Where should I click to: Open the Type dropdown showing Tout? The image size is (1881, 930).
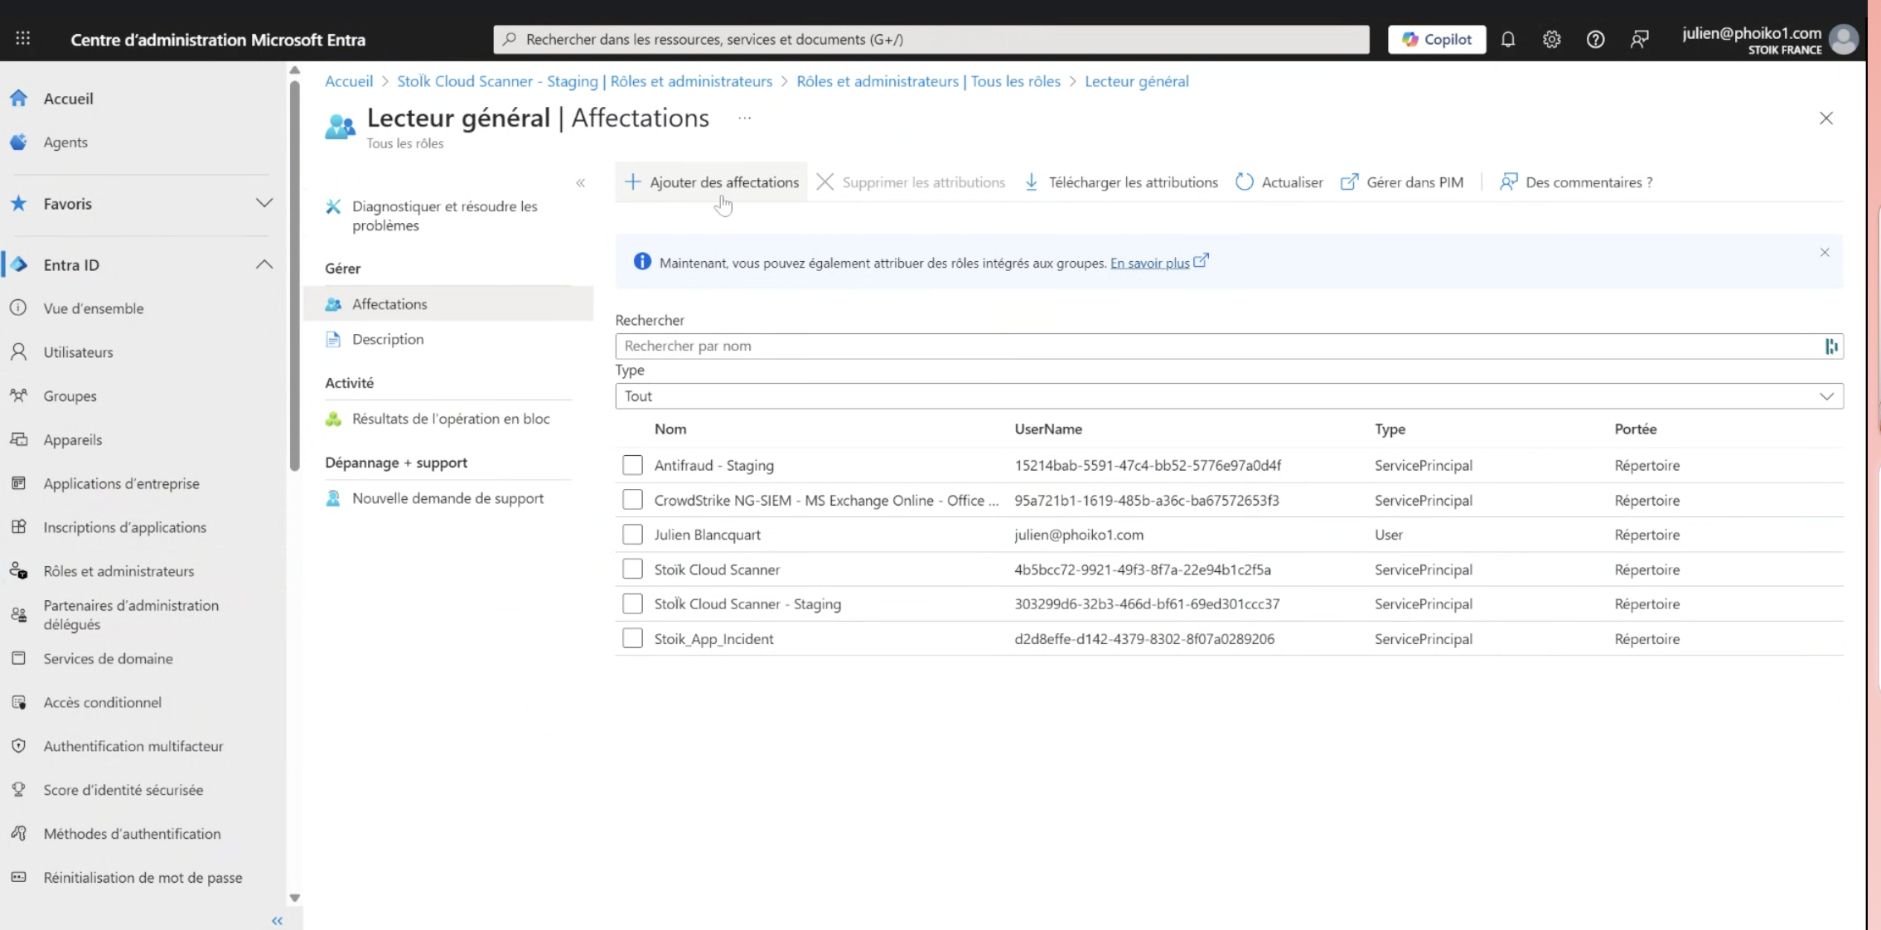pyautogui.click(x=1229, y=396)
